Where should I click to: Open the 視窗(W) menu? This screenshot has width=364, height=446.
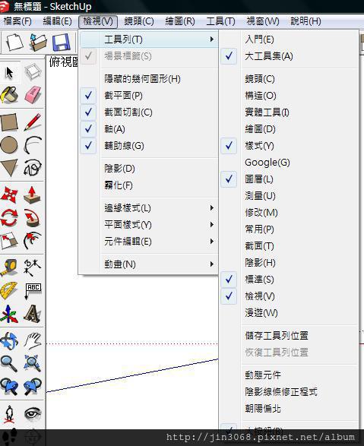coord(263,21)
